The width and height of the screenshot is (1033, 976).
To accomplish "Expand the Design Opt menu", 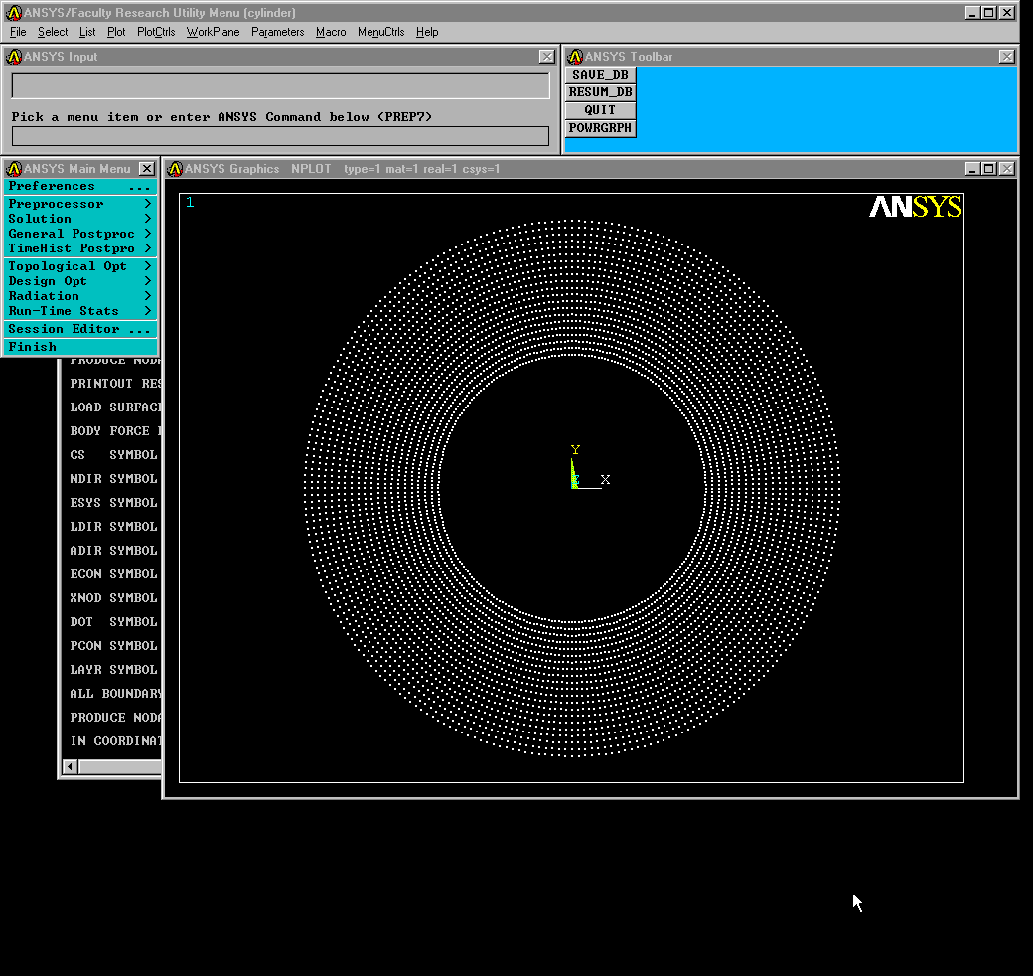I will pos(80,281).
